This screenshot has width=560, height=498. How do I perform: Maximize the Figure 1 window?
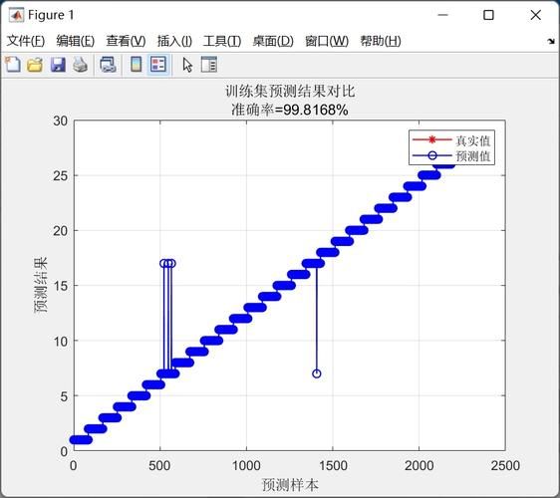(488, 15)
